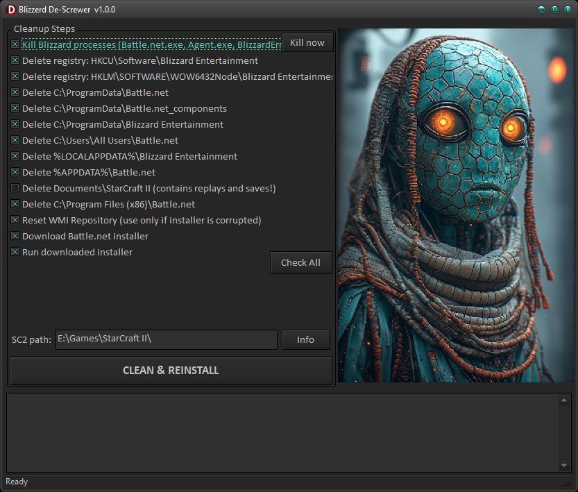Uncheck Delete C:\Program Files (x86)\Battle.net

pyautogui.click(x=15, y=205)
